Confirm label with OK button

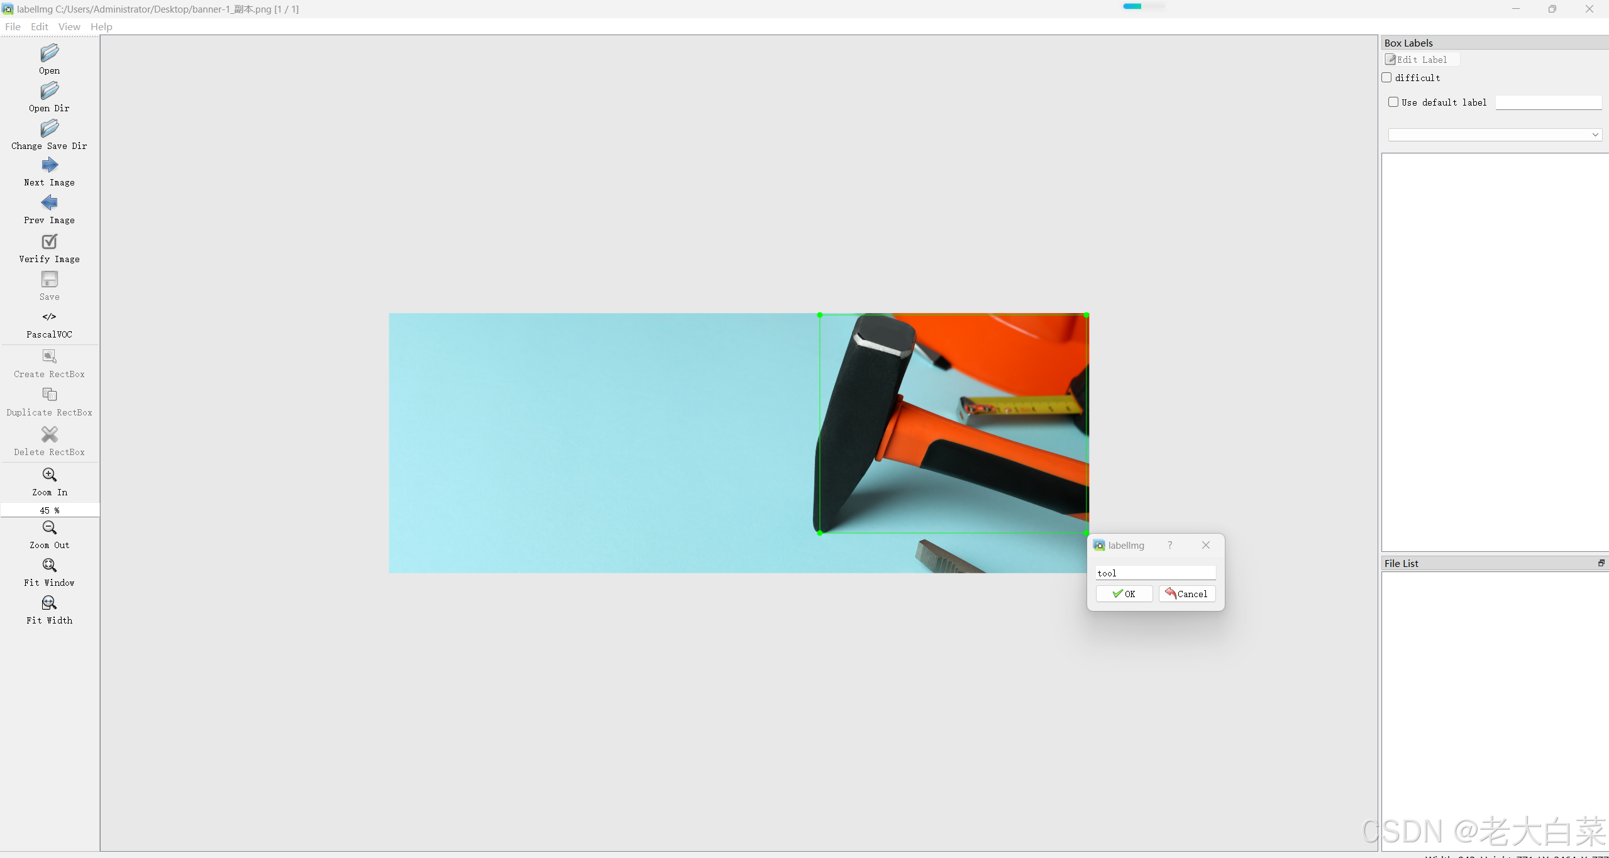pyautogui.click(x=1124, y=594)
